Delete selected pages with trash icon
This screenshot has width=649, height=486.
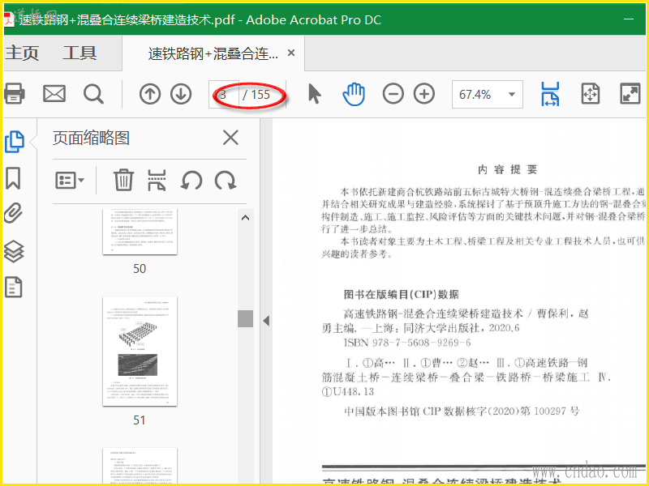click(x=123, y=180)
